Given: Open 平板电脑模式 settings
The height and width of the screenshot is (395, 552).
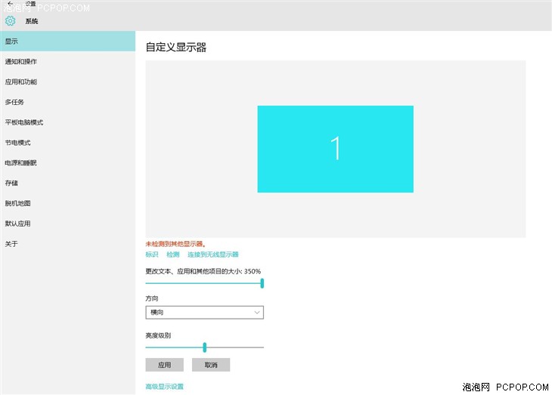Looking at the screenshot, I should point(67,122).
